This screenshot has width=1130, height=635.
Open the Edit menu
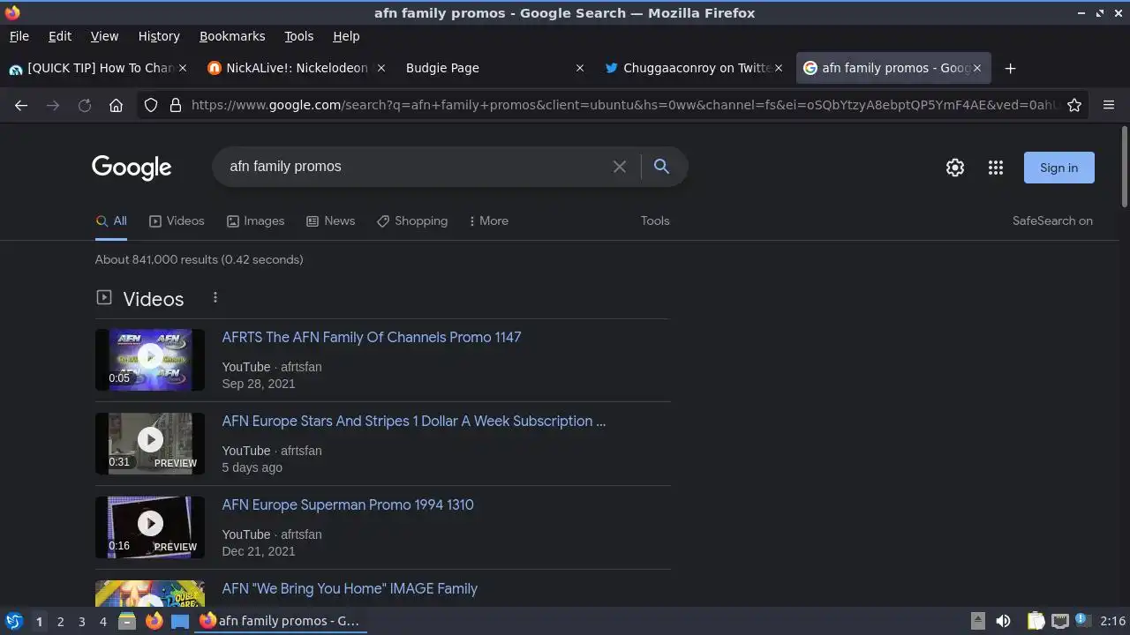point(60,36)
